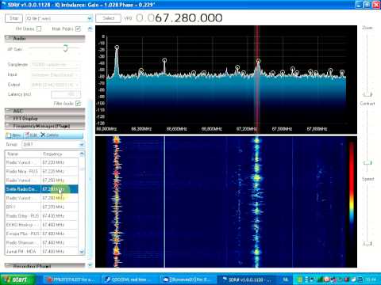The height and width of the screenshot is (285, 381).
Task: Select the Jurnal FM - MDA entry
Action: click(41, 251)
